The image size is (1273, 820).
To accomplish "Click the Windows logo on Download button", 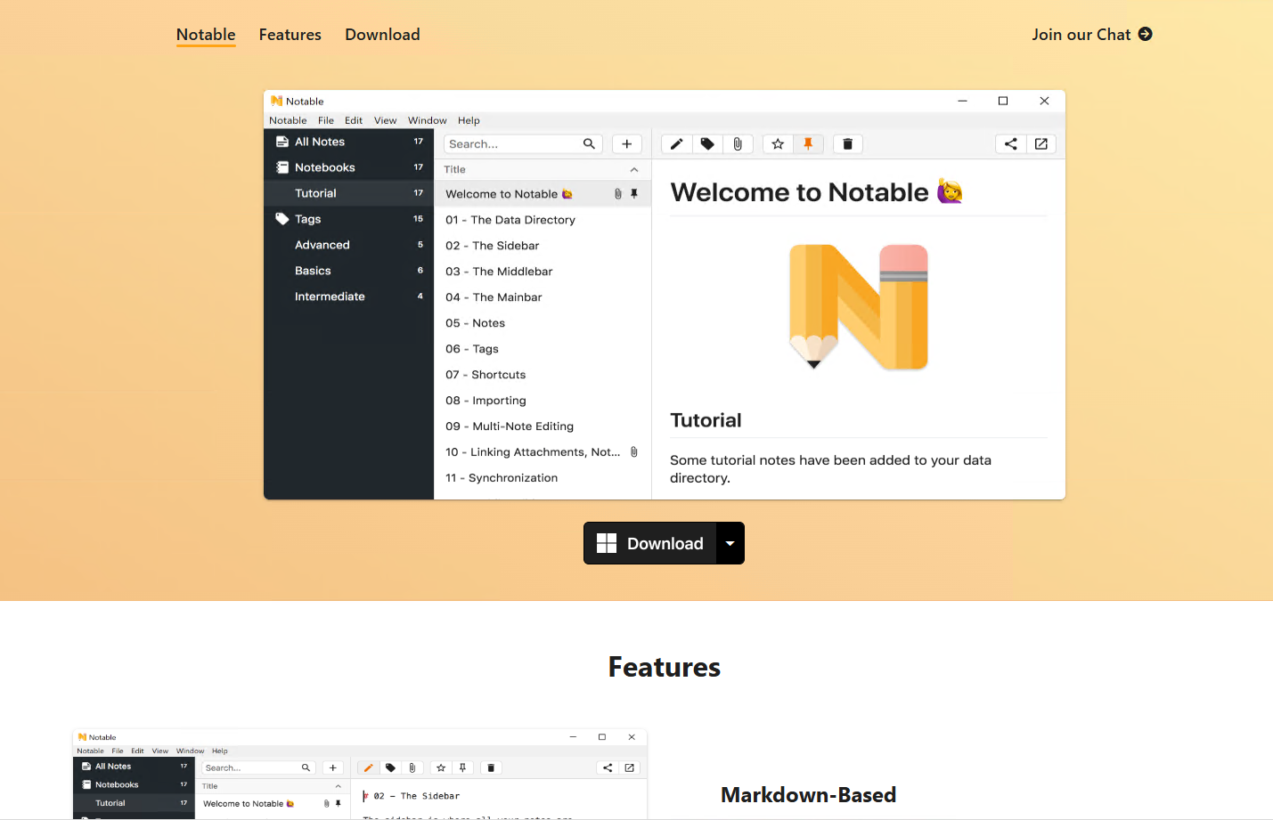I will click(x=607, y=543).
